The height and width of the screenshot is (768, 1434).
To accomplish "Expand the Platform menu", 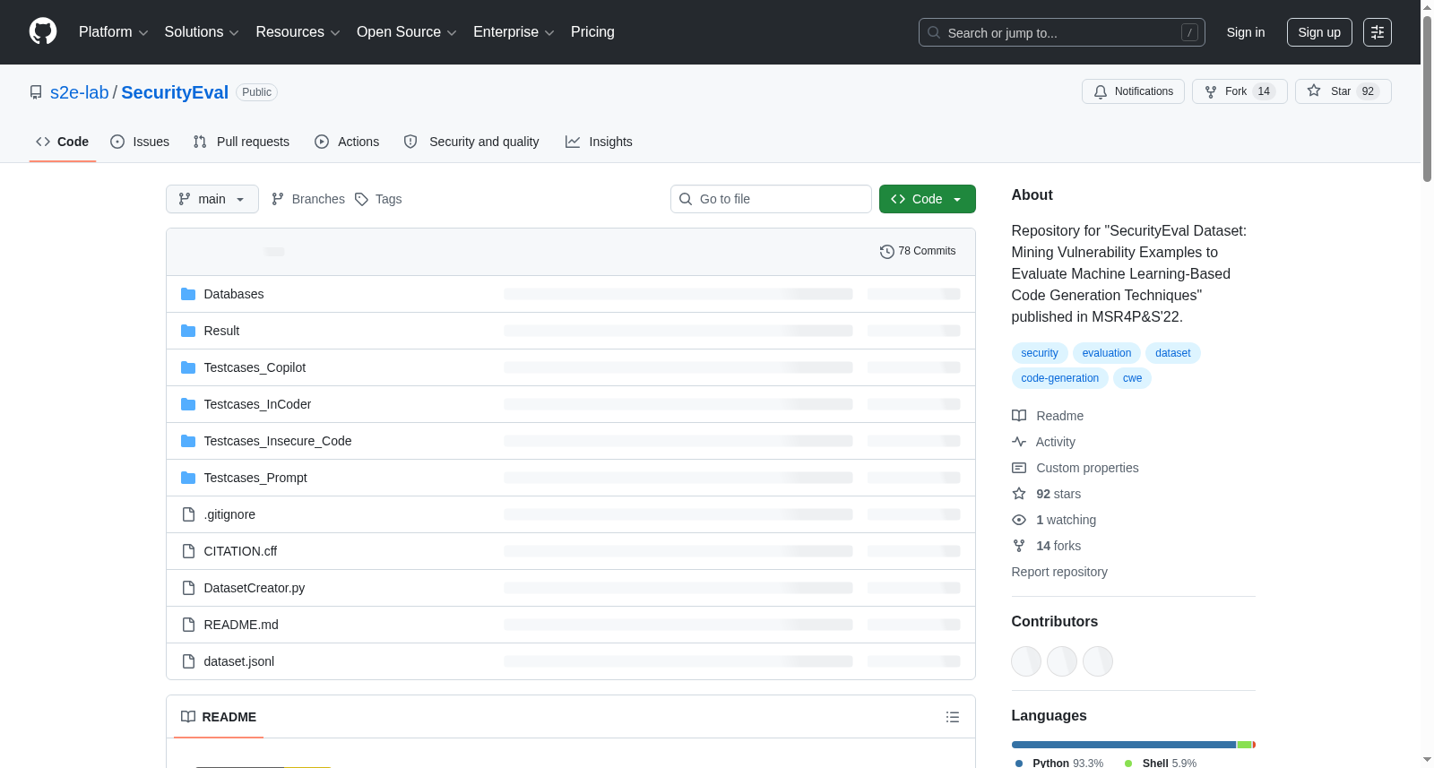I will click(114, 32).
